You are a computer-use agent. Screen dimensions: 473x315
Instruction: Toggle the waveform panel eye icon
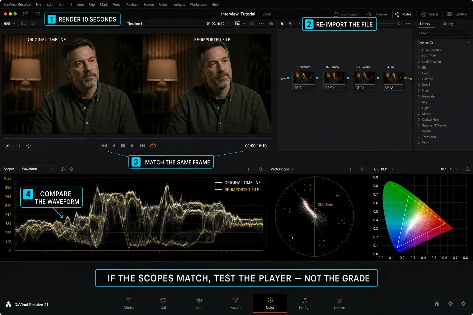[249, 169]
